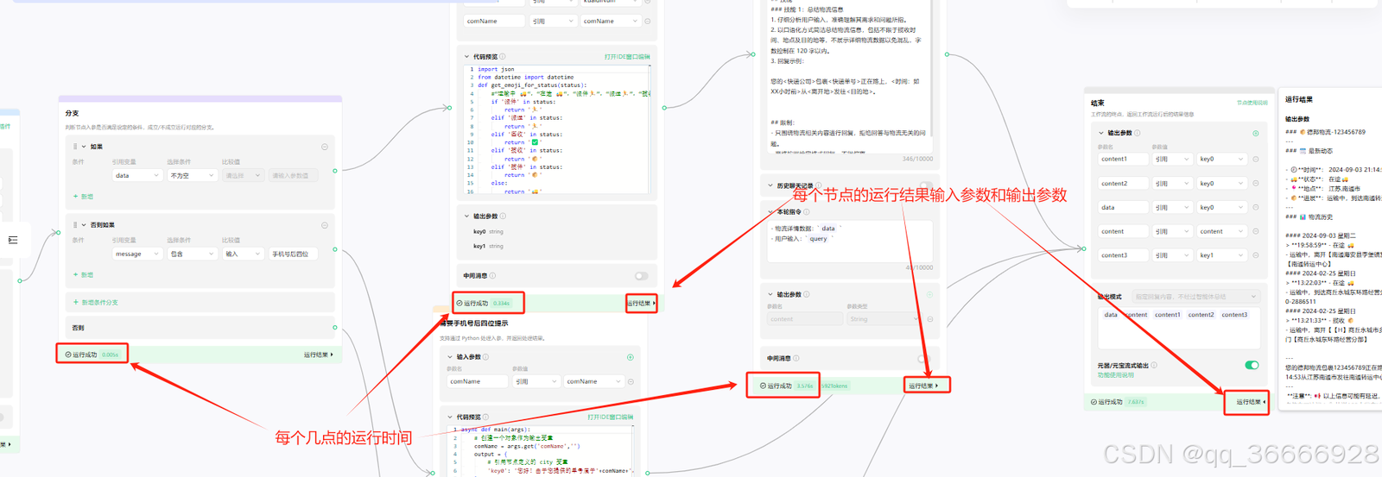Collapse the 历史聊天记录 section
Screen dimensions: 1382x477
pos(770,185)
